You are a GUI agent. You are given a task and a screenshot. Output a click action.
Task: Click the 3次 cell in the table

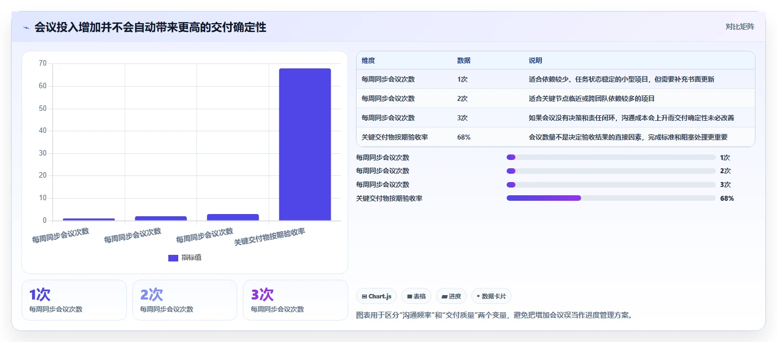tap(462, 118)
